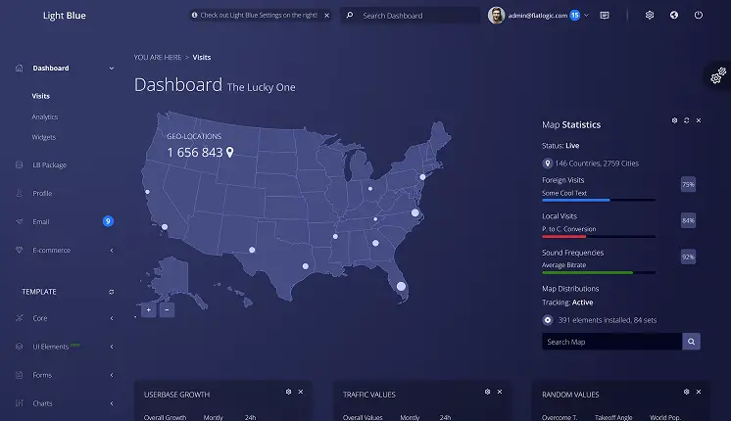Open Map Statistics widget settings gear

(x=674, y=120)
